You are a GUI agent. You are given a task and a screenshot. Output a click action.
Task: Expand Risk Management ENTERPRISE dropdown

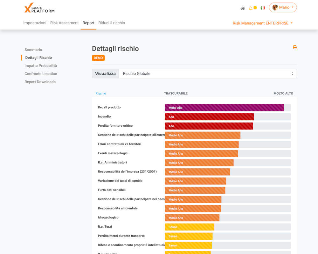263,23
